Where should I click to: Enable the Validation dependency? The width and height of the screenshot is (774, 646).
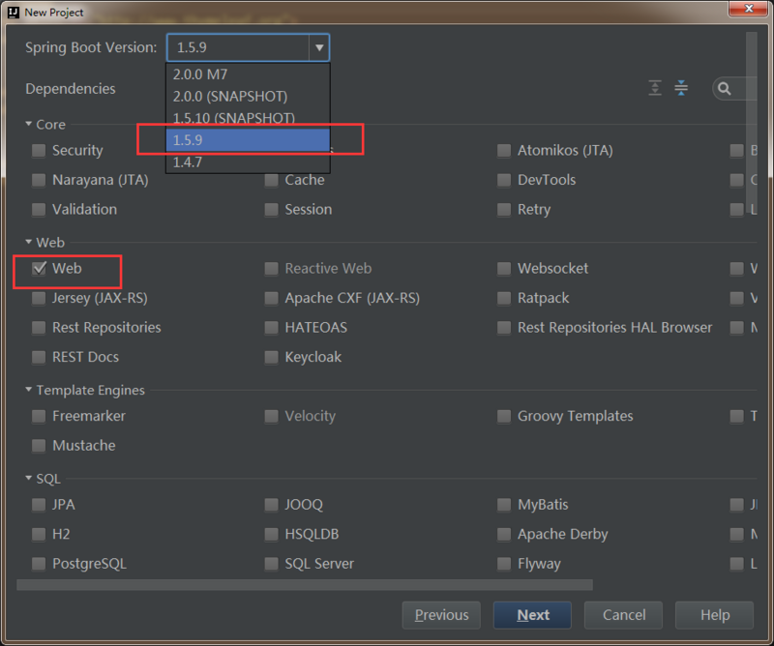[39, 210]
